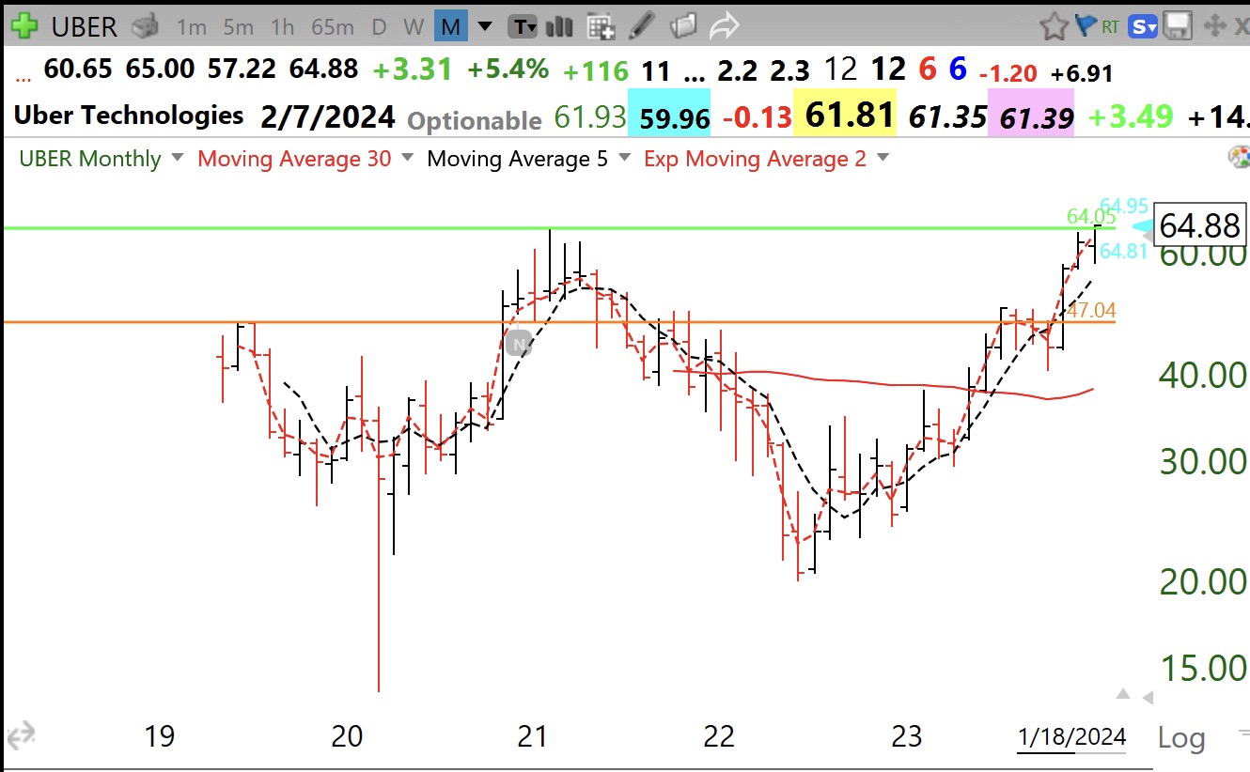
Task: Click the green RT real-time indicator
Action: coord(1110,27)
